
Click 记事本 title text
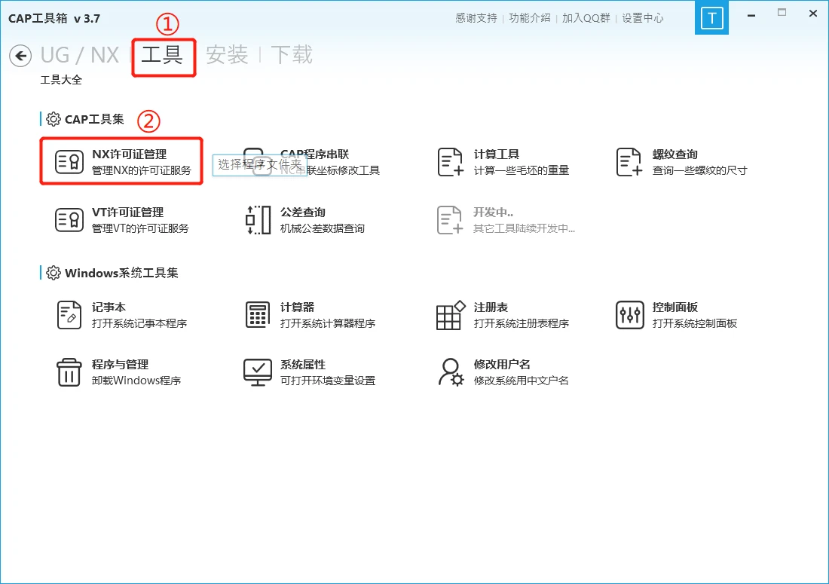(x=109, y=307)
